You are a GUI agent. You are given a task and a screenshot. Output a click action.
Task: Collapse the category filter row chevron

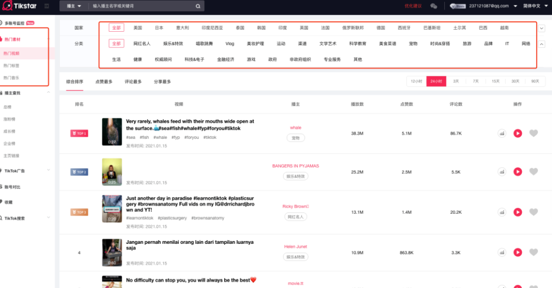(541, 44)
